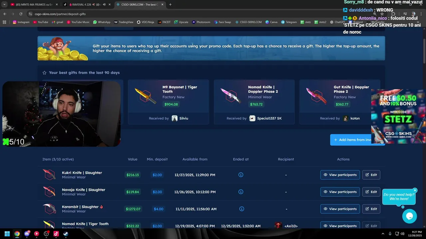Open the tab search dropdown
This screenshot has width=426, height=239.
tap(4, 4)
